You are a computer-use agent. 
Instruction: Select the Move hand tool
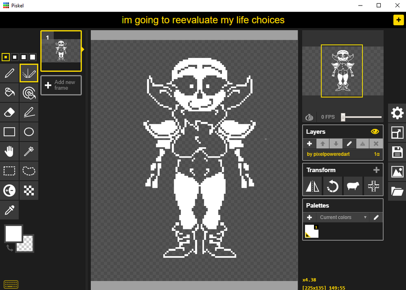tap(9, 151)
